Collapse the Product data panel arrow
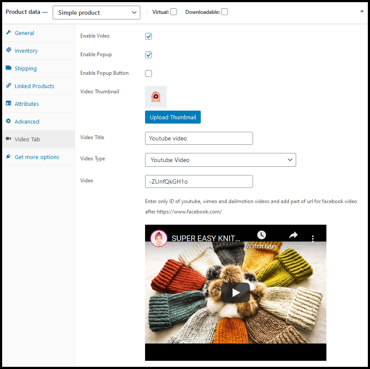 [362, 11]
